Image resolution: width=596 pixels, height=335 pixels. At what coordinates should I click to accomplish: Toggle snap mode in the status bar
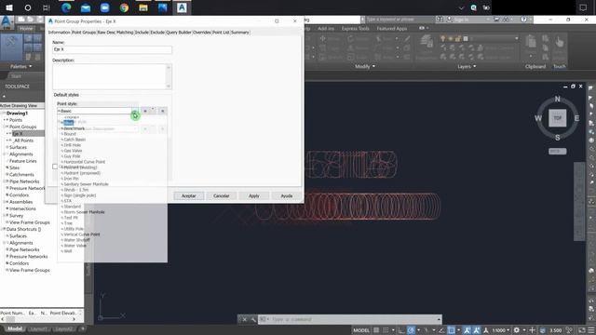point(386,330)
